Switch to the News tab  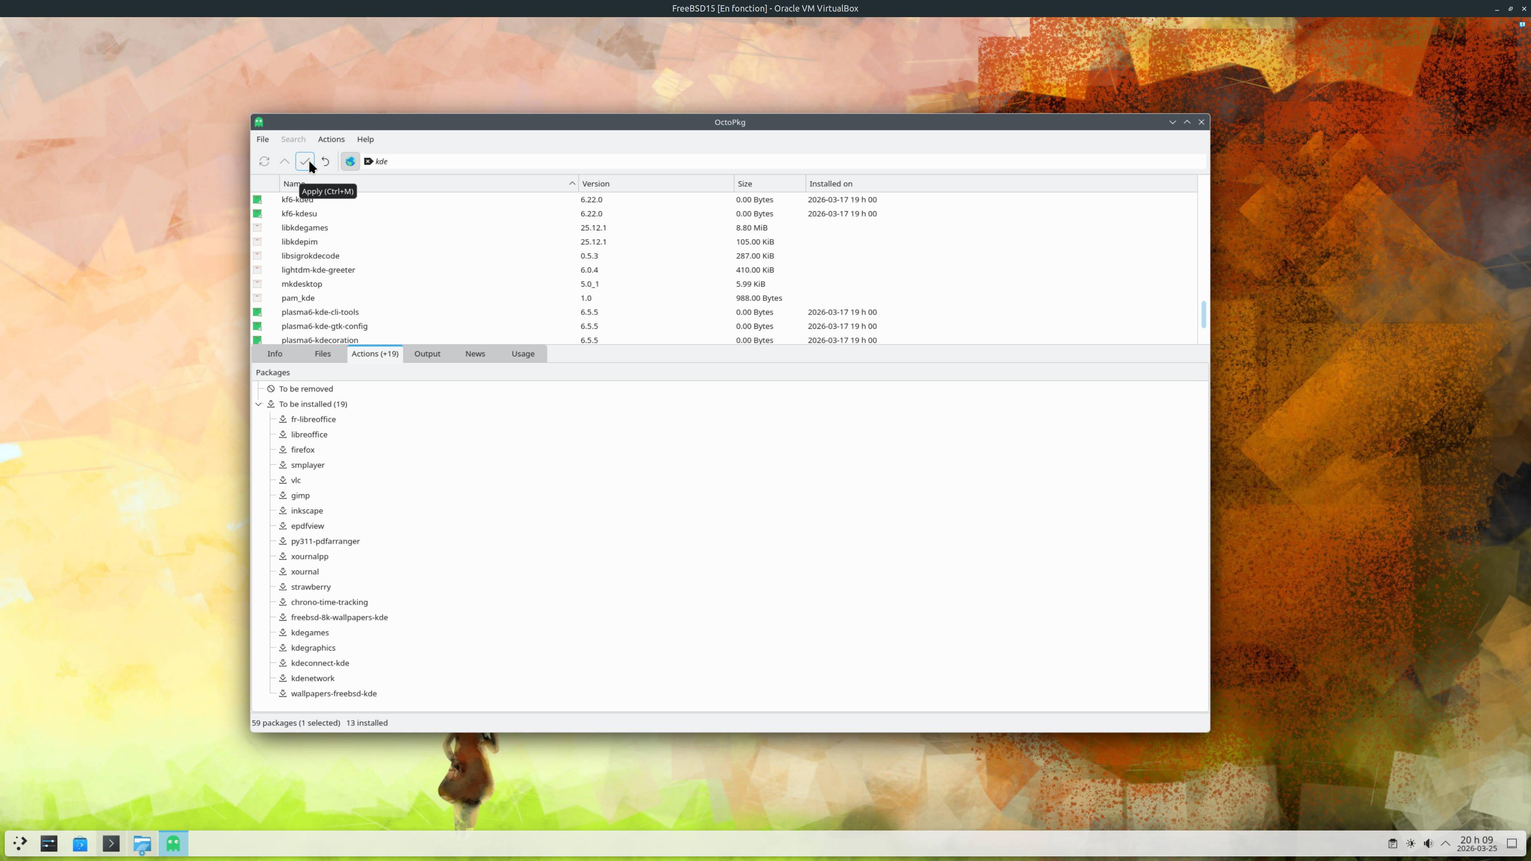coord(475,354)
